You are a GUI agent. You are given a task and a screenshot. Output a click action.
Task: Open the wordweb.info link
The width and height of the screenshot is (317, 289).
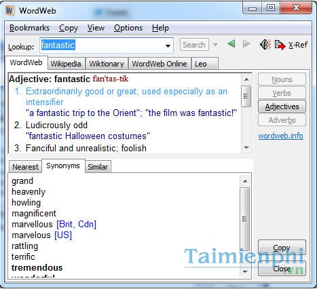pyautogui.click(x=281, y=136)
